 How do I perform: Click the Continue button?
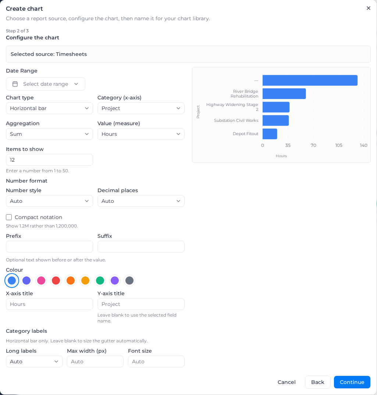tap(352, 382)
